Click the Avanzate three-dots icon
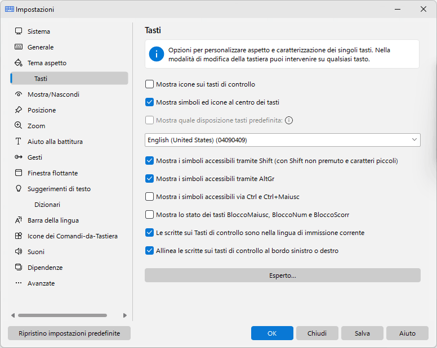Screen dimensions: 437x348 click(x=19, y=283)
